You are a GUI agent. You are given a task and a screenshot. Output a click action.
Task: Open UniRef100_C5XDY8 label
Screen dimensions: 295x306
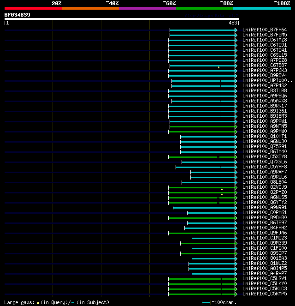pos(265,157)
